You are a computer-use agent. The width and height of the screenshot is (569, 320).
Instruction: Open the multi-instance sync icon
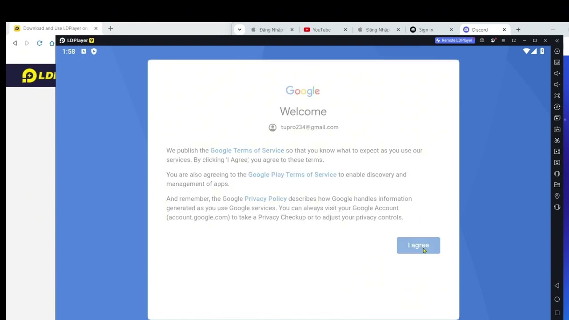pyautogui.click(x=557, y=118)
